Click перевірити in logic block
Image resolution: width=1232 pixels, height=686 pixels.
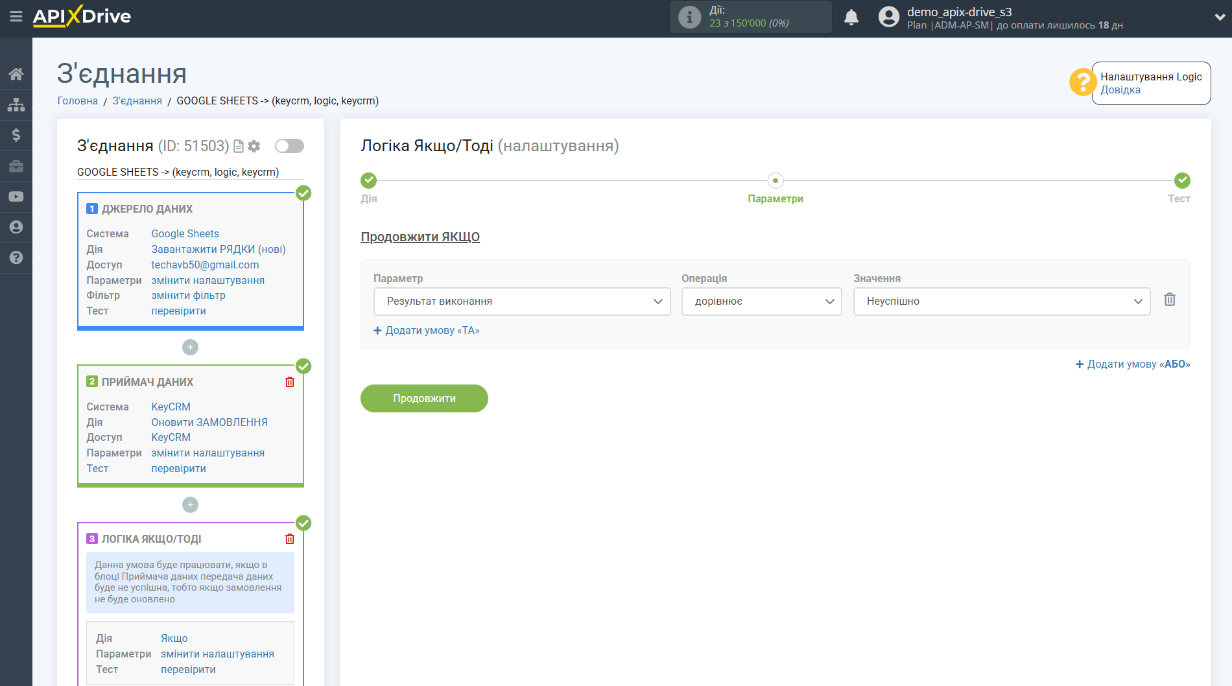(189, 670)
